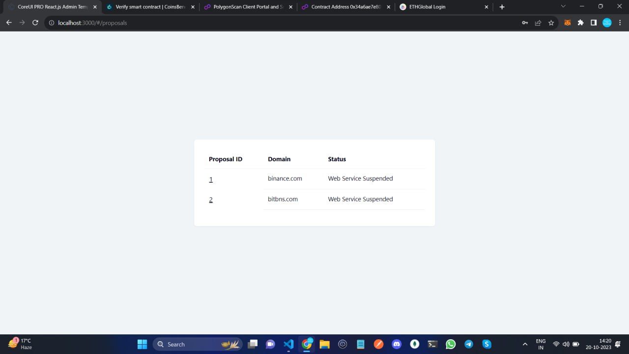
Task: Open proposal ID 2 link
Action: point(211,200)
